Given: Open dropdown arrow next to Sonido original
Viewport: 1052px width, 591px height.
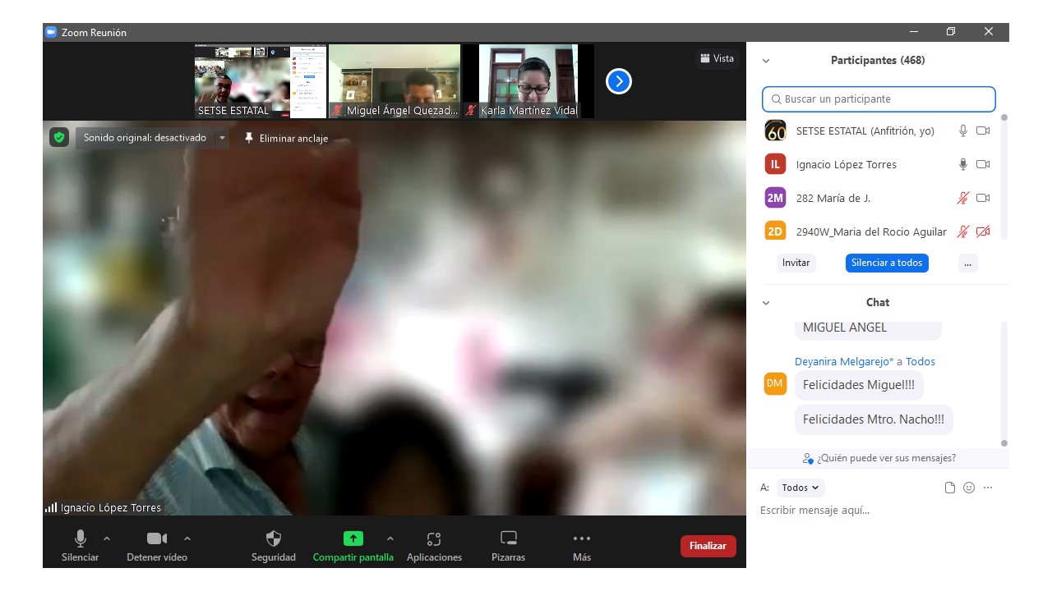Looking at the screenshot, I should (x=222, y=138).
